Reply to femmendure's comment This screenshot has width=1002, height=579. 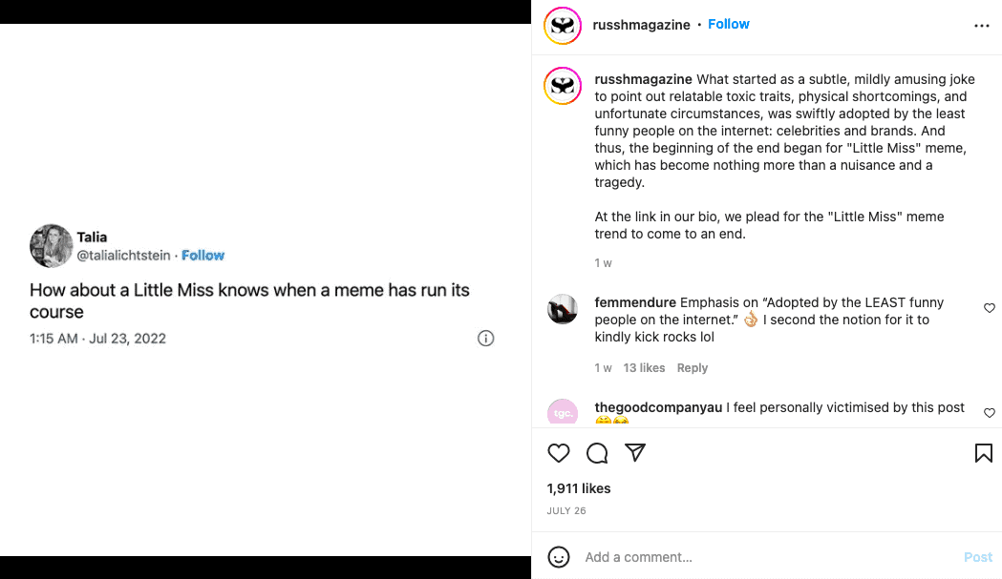(693, 368)
